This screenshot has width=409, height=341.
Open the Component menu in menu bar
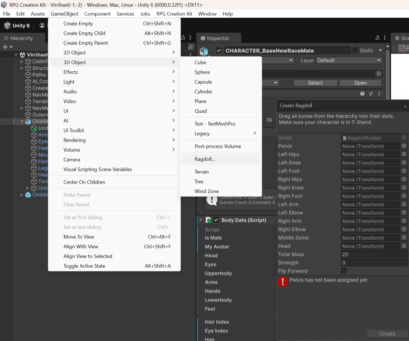[x=97, y=14]
